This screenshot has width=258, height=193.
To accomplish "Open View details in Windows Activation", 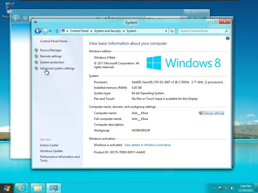I will 148,145.
